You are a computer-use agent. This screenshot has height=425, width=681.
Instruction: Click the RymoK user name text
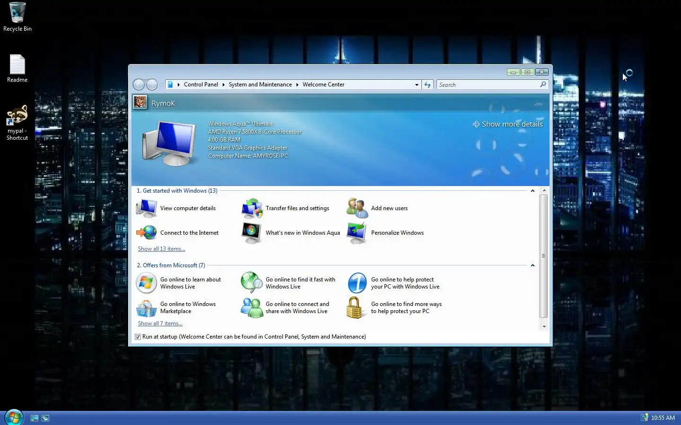coord(163,103)
